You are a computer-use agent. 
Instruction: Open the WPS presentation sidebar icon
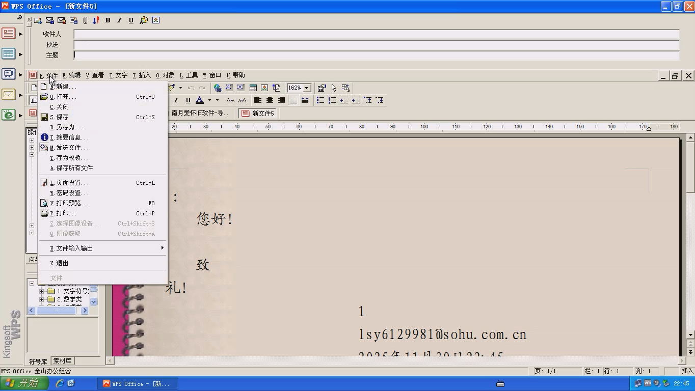[9, 74]
